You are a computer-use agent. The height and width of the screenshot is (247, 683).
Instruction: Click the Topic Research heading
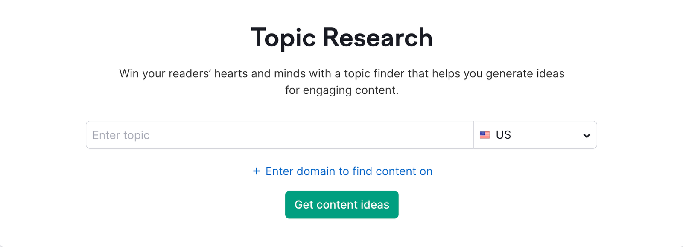pyautogui.click(x=341, y=37)
